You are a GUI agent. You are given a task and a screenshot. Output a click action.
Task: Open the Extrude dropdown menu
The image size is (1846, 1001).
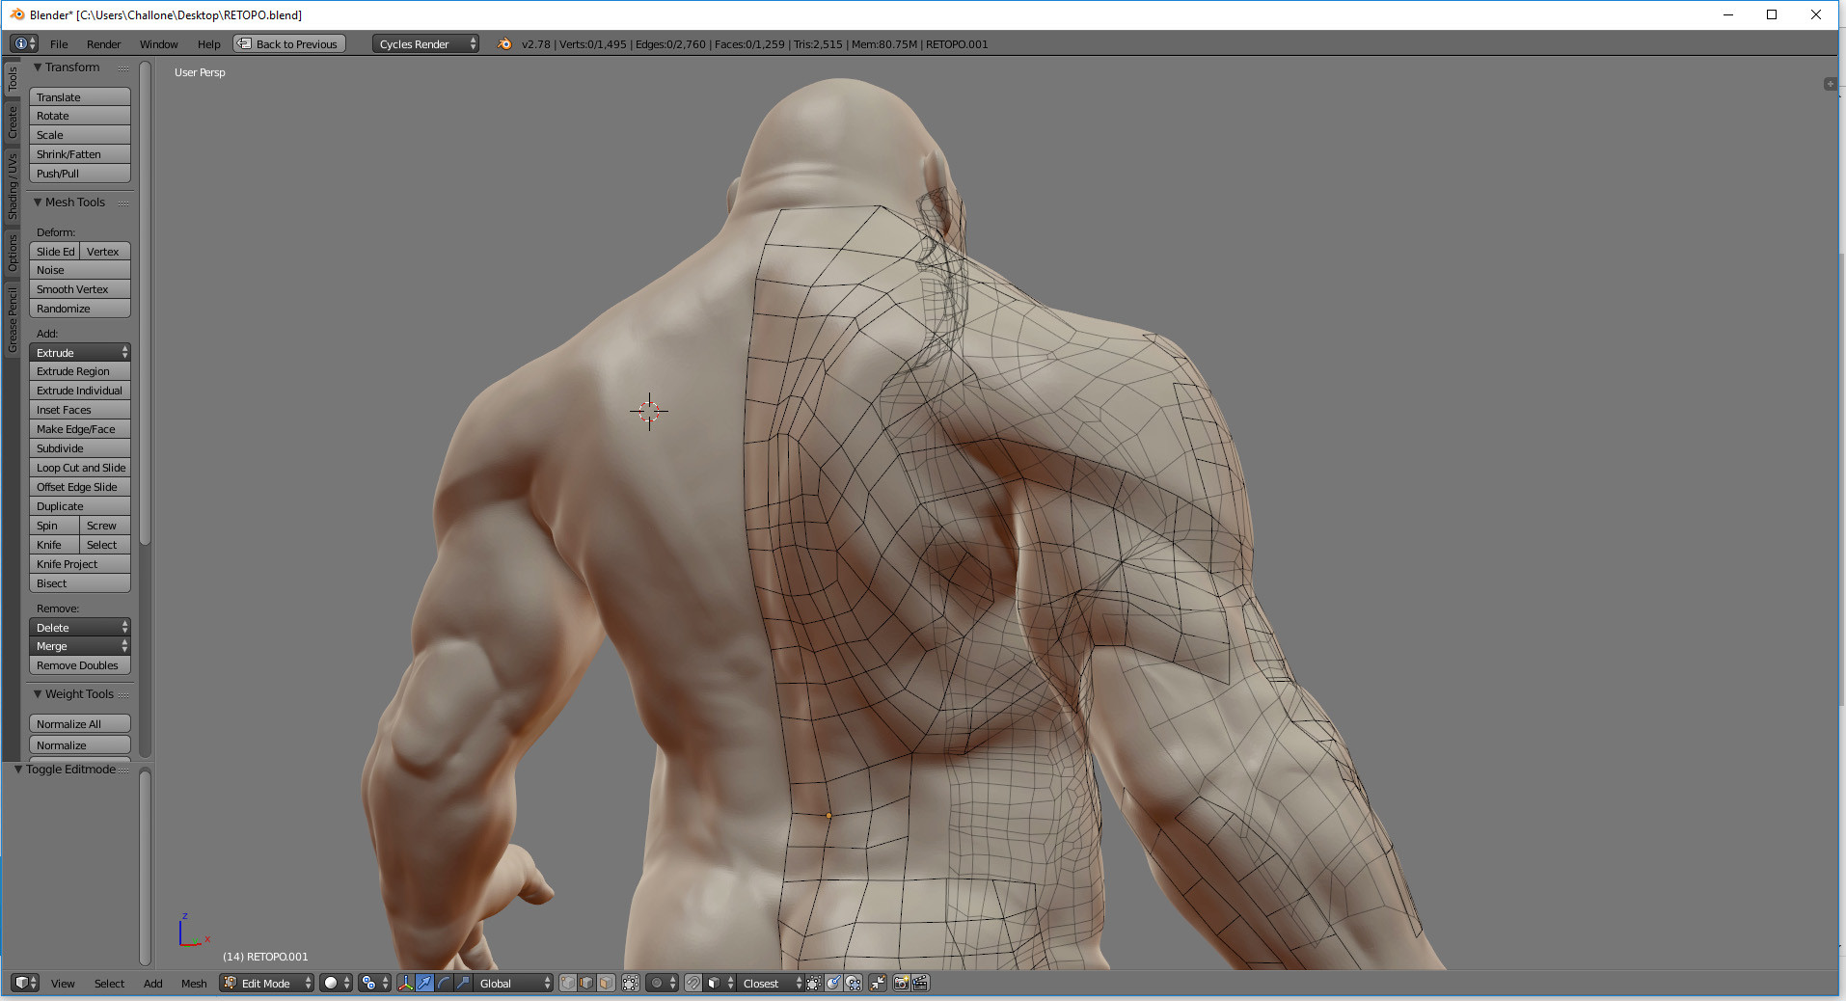[80, 352]
